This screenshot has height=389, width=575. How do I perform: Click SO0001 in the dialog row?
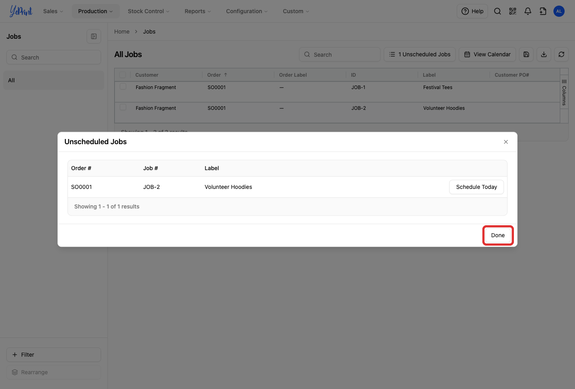(x=81, y=187)
